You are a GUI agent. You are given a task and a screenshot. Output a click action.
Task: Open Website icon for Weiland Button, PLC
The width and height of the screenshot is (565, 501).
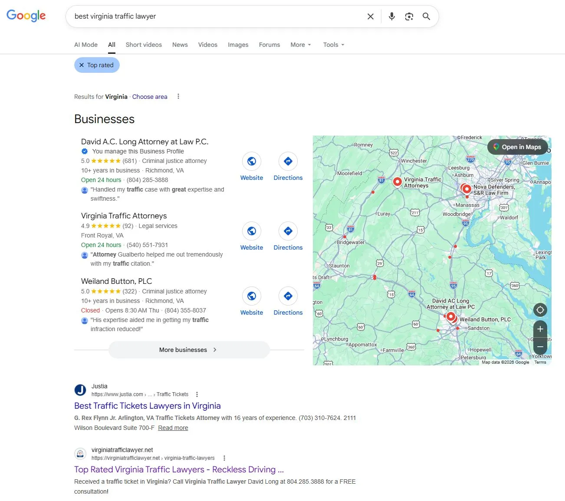[252, 296]
